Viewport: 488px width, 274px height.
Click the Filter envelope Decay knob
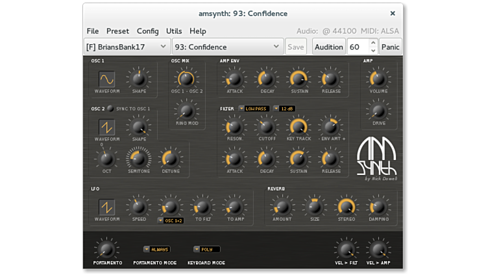(267, 159)
